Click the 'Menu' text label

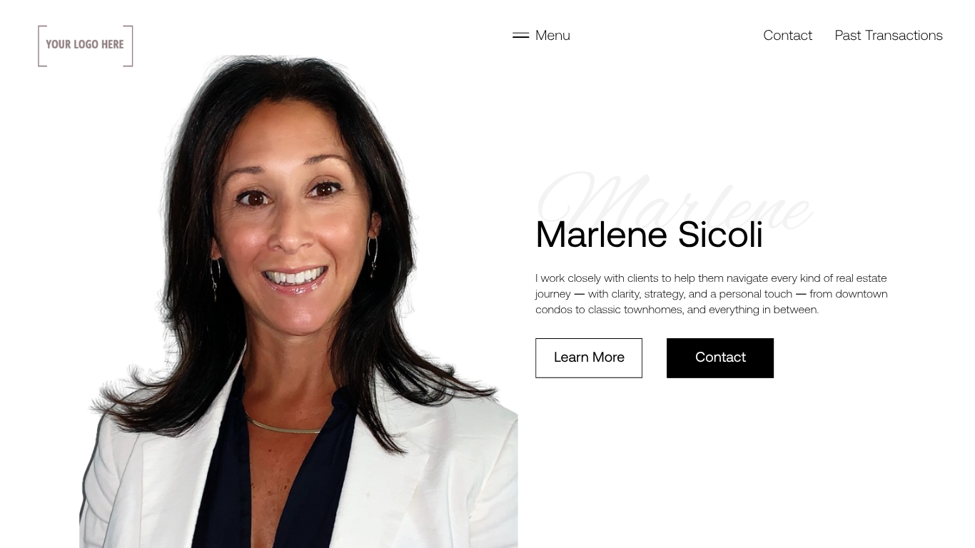coord(552,36)
